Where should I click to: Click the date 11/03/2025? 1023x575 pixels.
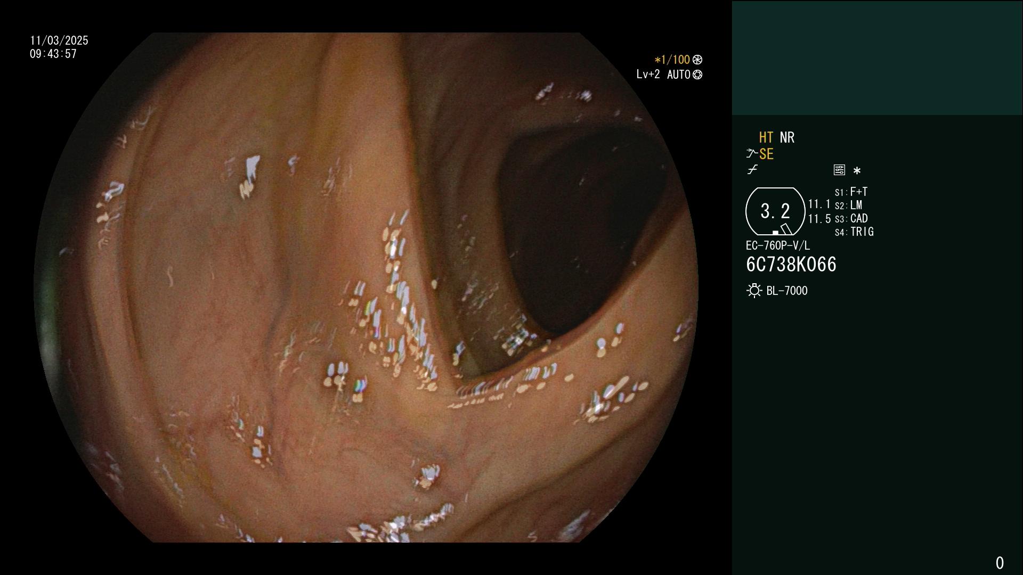pos(59,40)
